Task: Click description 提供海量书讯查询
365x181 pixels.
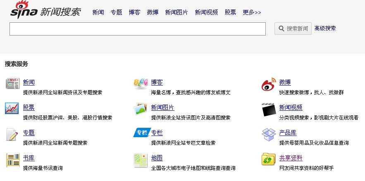Action: point(43,168)
